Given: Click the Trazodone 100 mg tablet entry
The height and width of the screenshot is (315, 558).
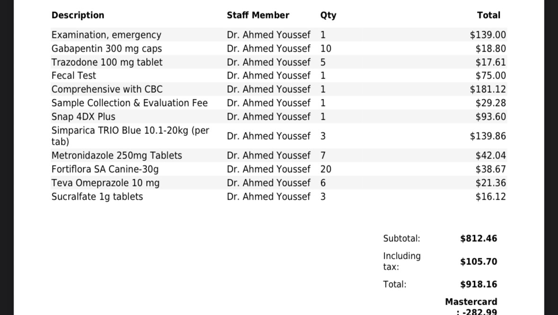Looking at the screenshot, I should pyautogui.click(x=107, y=62).
